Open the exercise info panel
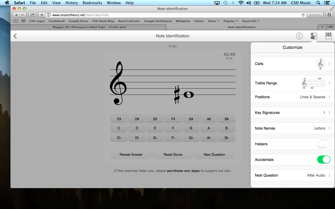Image resolution: width=335 pixels, height=209 pixels. (x=299, y=36)
